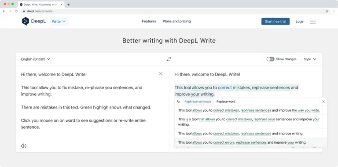The width and height of the screenshot is (338, 167).
Task: Choose suggestion with "correct errors"
Action: 251,142
